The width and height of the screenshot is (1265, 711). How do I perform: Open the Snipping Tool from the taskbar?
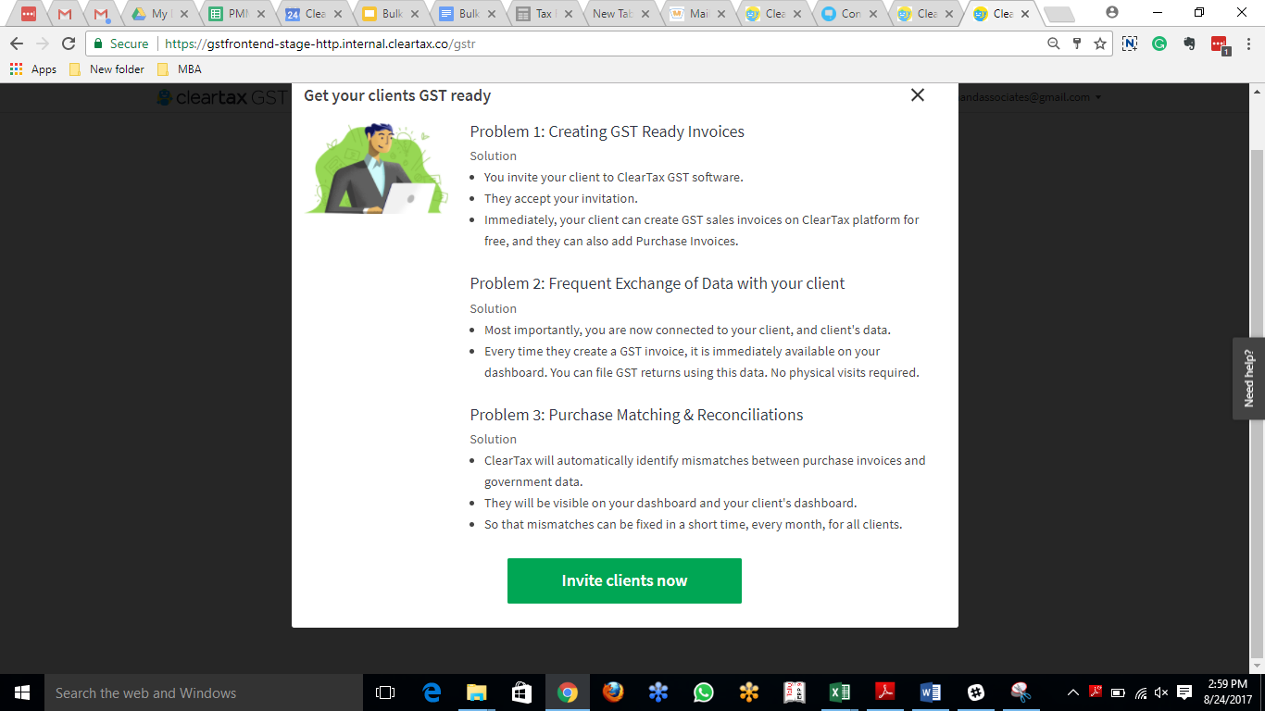tap(1021, 692)
